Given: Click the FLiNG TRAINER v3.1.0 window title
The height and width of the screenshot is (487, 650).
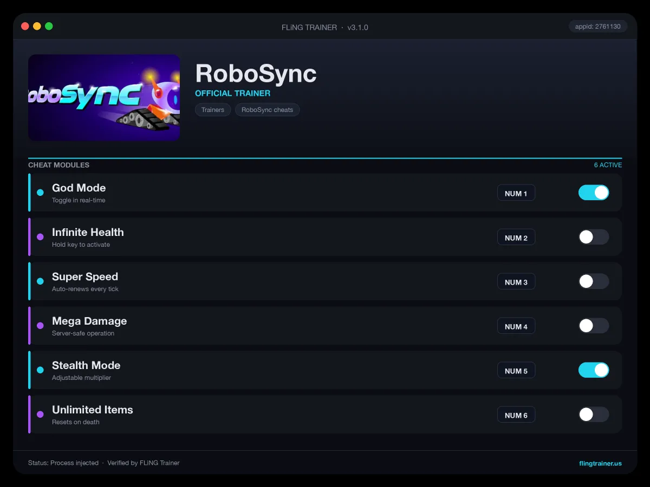Looking at the screenshot, I should (325, 27).
